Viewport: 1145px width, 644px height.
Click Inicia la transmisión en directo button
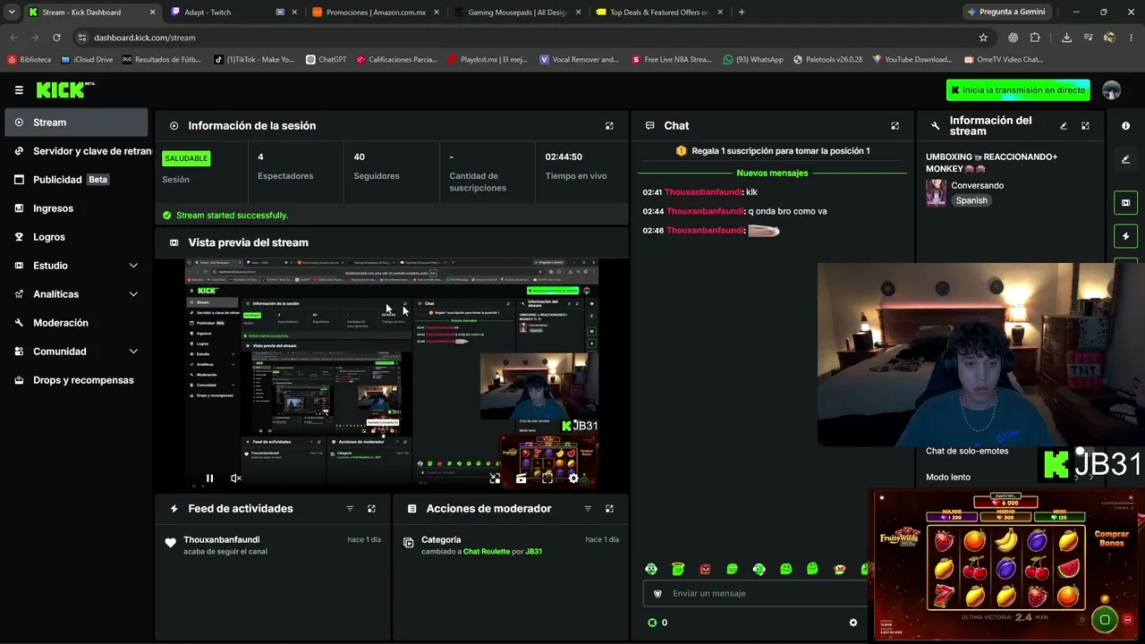[x=1018, y=90]
